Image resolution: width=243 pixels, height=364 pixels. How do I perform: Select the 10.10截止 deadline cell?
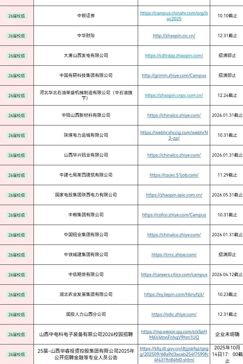coord(227,16)
